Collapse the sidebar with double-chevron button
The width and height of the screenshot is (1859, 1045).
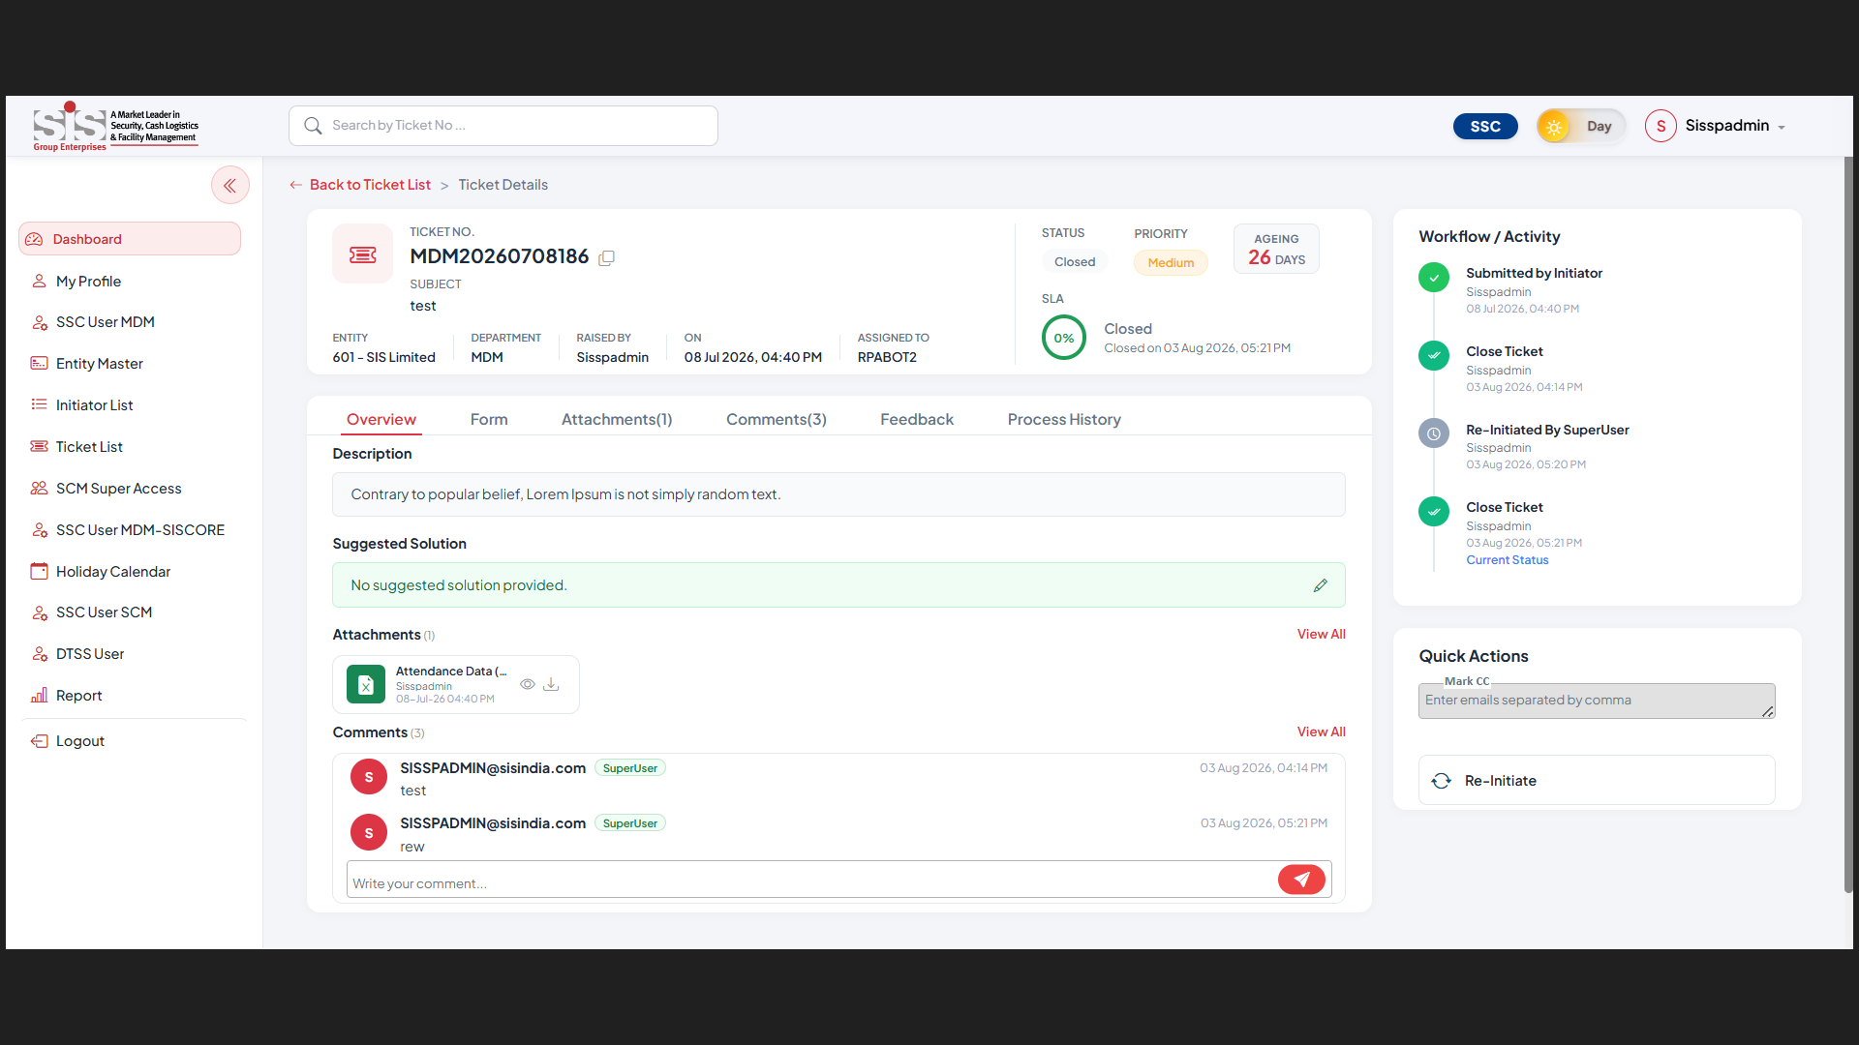pos(230,186)
